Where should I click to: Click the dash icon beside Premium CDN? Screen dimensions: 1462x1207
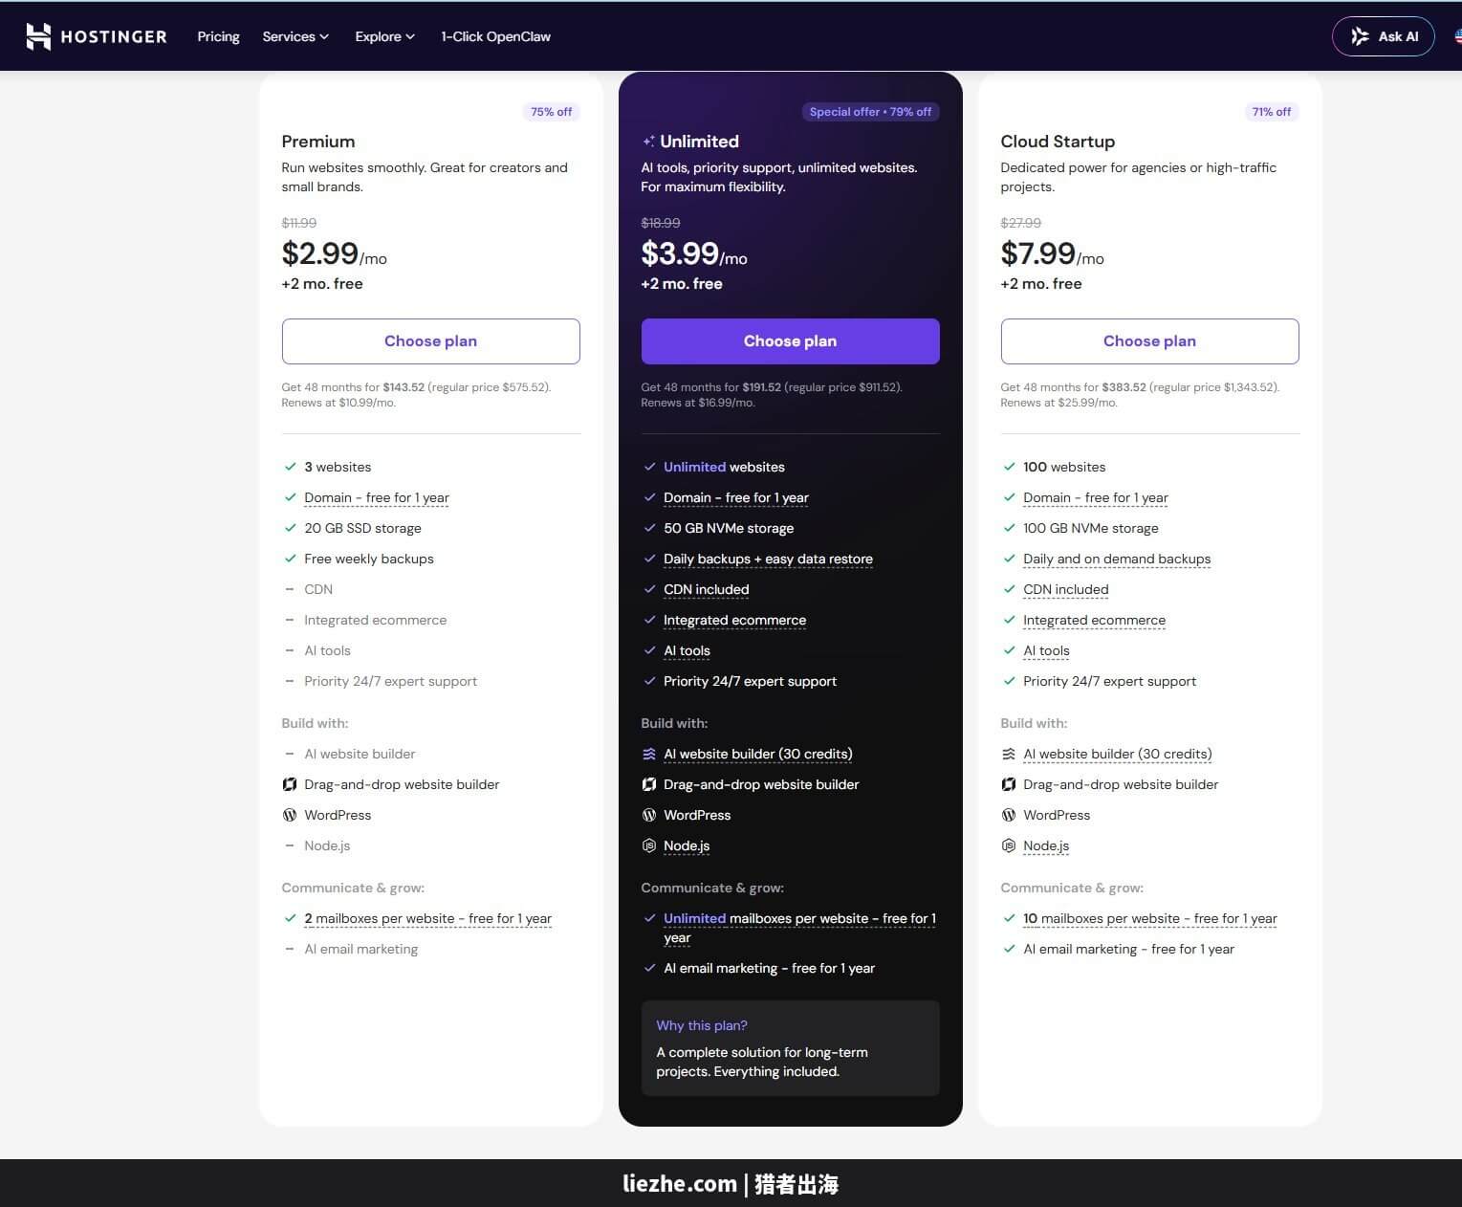tap(290, 589)
